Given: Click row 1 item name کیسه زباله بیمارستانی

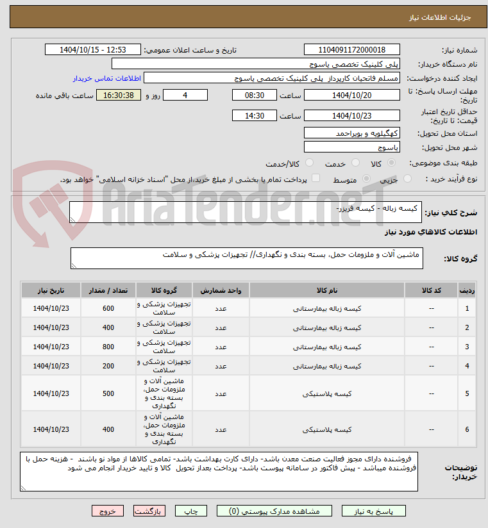Looking at the screenshot, I should click(327, 308).
